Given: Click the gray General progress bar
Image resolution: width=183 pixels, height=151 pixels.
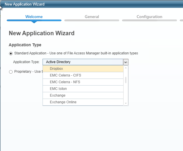Looking at the screenshot, I should point(92,20).
